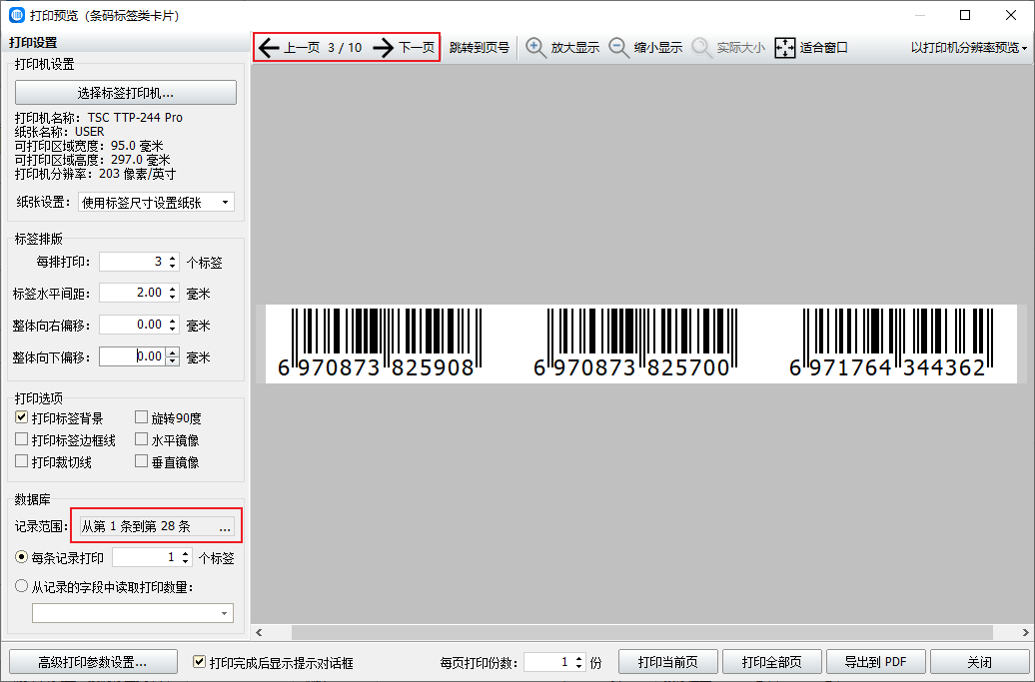Image resolution: width=1035 pixels, height=682 pixels.
Task: Enable 水平镜像 checkbox
Action: 141,439
